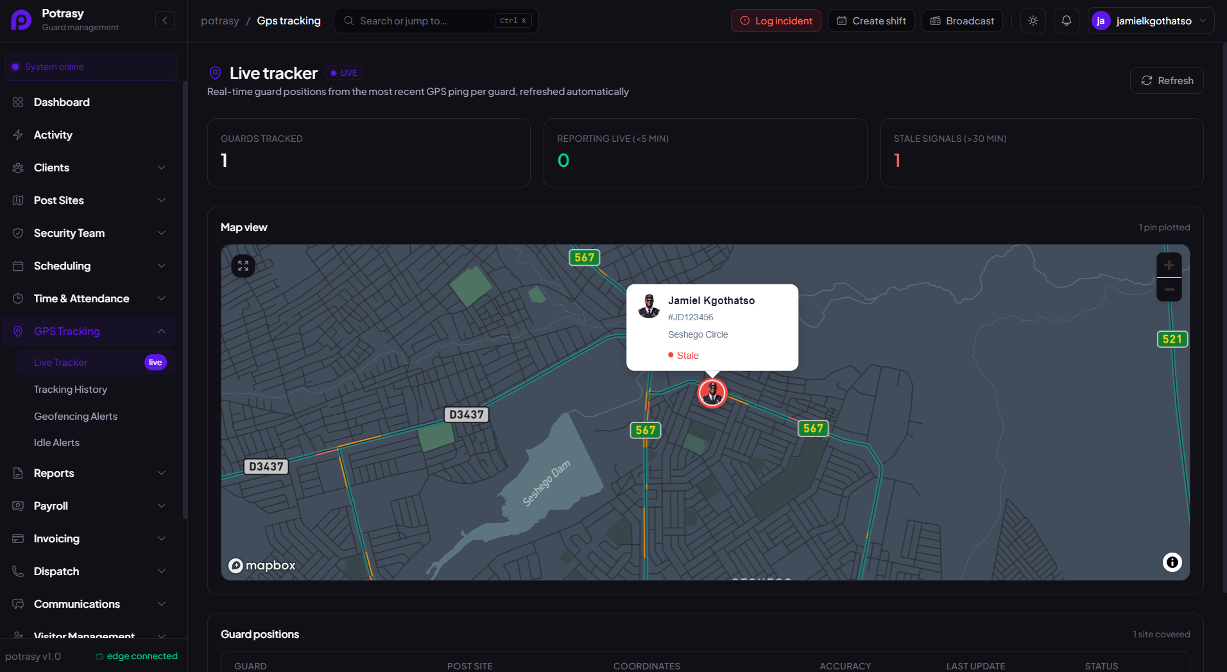Open the jamielkgothatso user dropdown
Image resolution: width=1227 pixels, height=672 pixels.
pyautogui.click(x=1151, y=21)
